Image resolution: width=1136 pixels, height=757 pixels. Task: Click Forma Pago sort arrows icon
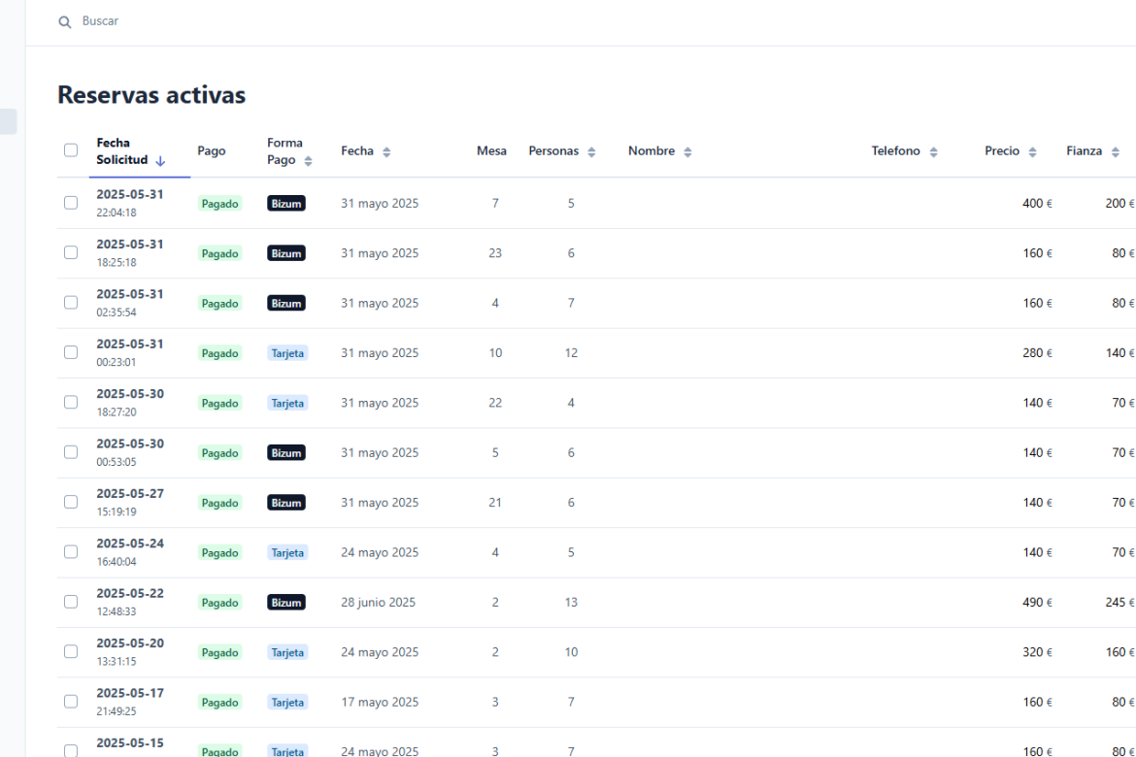click(x=309, y=161)
